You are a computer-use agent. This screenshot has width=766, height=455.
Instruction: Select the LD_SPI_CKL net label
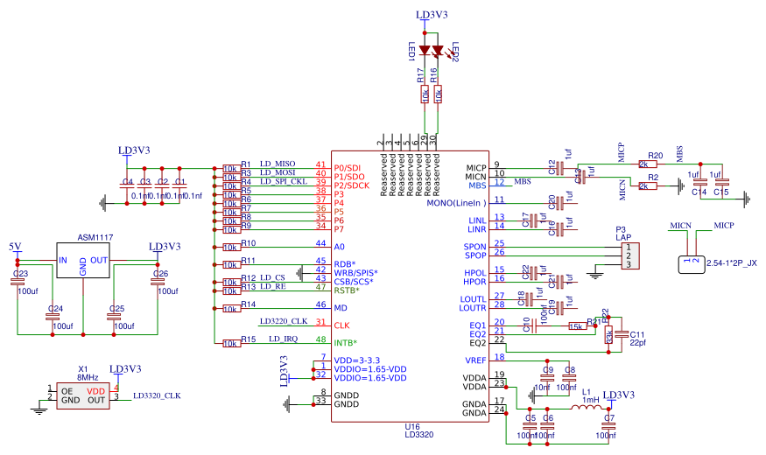(284, 182)
